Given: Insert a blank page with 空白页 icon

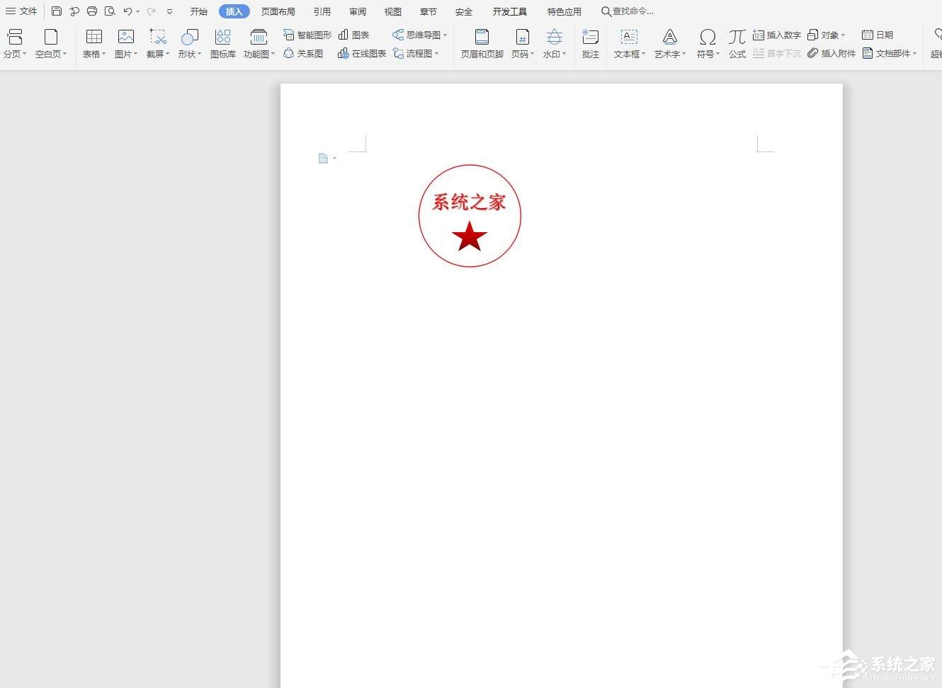Looking at the screenshot, I should 50,43.
